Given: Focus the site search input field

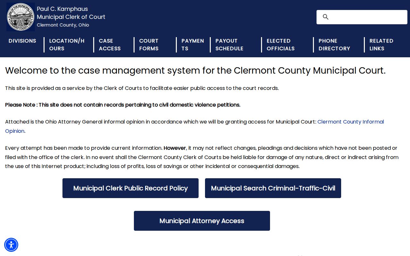Looking at the screenshot, I should click(362, 17).
